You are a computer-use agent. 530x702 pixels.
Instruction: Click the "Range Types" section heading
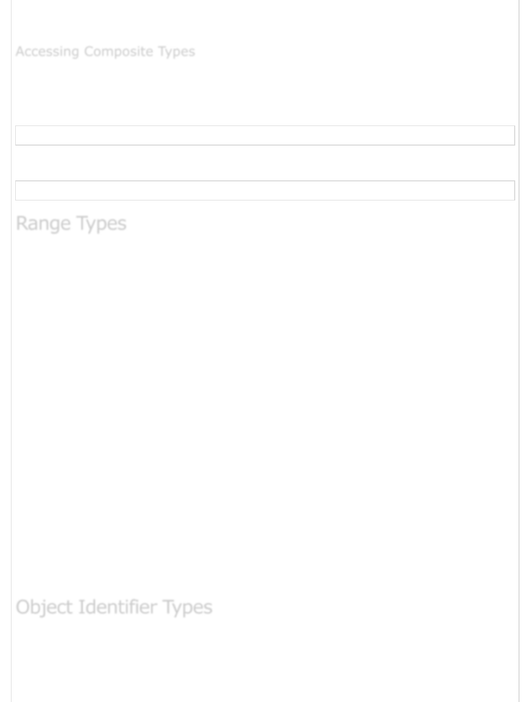pos(71,223)
